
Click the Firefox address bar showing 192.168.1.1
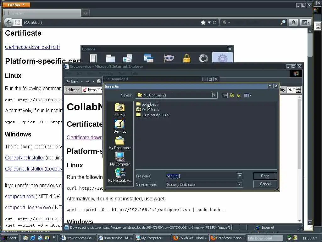(111, 22)
